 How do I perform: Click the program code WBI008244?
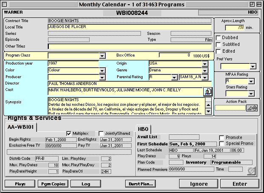[132, 13]
